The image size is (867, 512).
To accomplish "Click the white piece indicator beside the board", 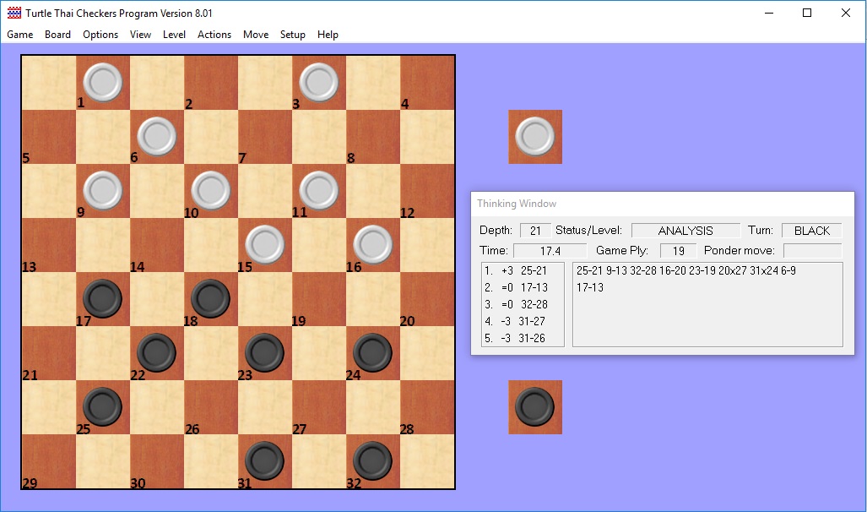I will pyautogui.click(x=534, y=136).
